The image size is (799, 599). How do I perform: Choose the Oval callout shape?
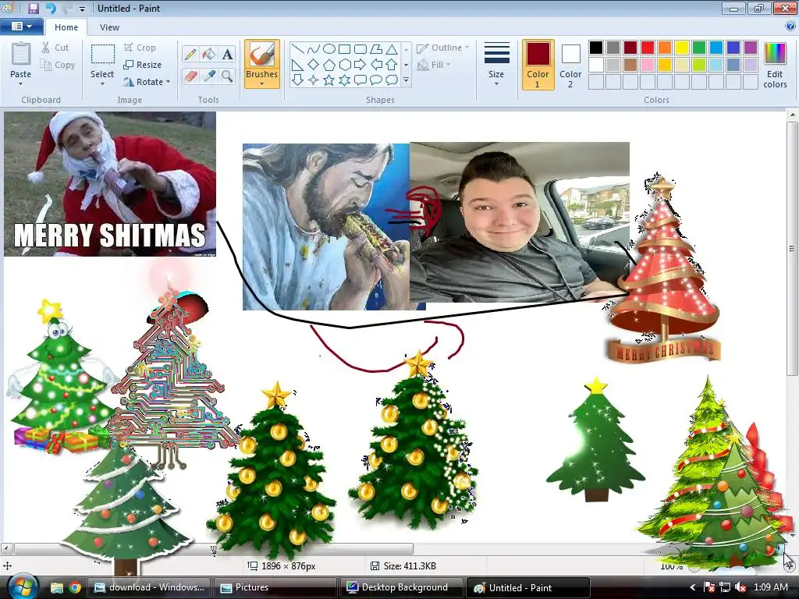[x=376, y=80]
